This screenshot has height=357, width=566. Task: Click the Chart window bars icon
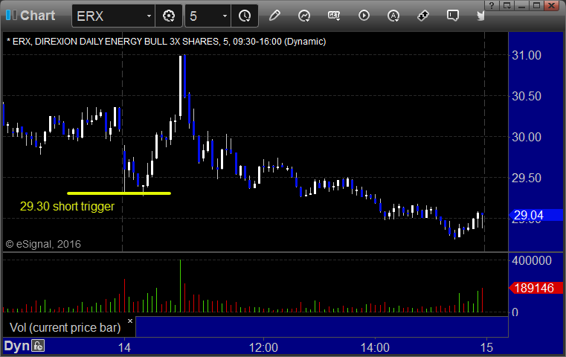(x=11, y=15)
